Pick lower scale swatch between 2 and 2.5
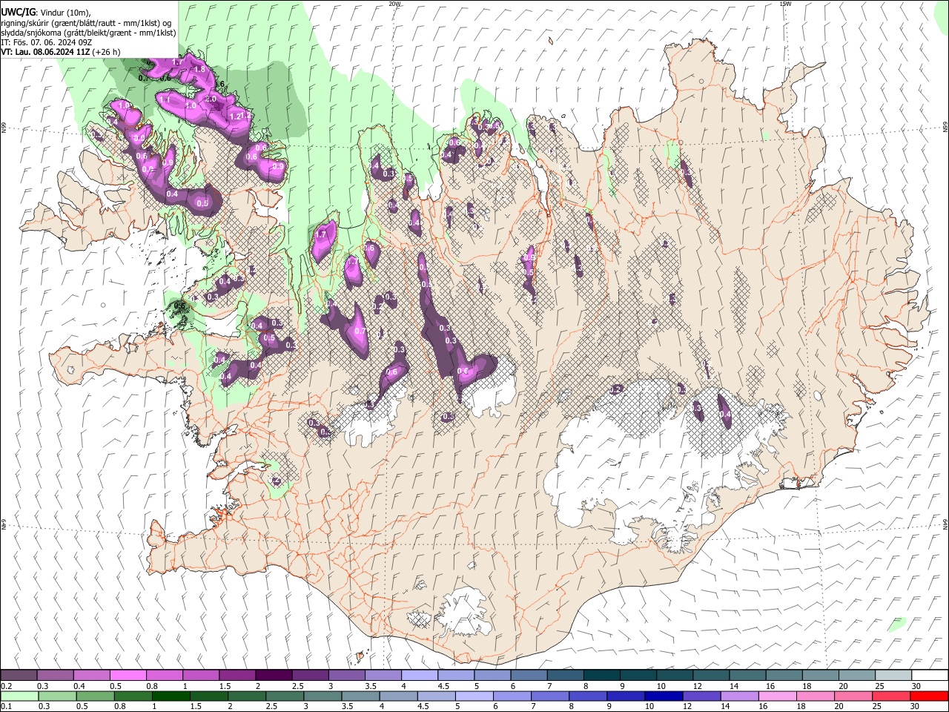The height and width of the screenshot is (712, 949). (248, 696)
